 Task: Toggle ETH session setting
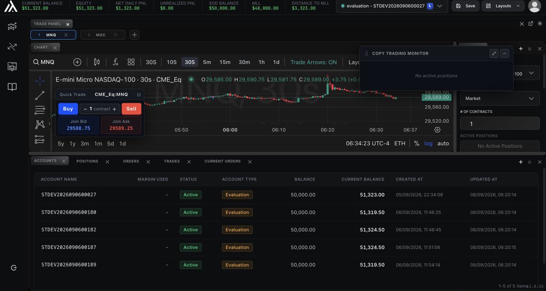tap(400, 143)
